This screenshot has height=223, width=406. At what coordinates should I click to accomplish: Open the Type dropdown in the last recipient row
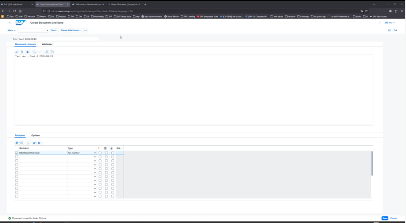(95, 196)
